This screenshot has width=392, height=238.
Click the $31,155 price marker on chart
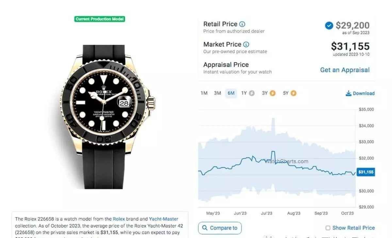366,172
